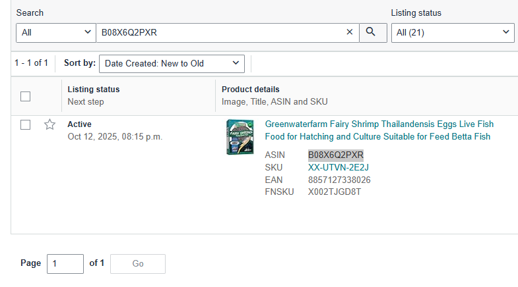Click the magnifying glass search button

coord(373,33)
